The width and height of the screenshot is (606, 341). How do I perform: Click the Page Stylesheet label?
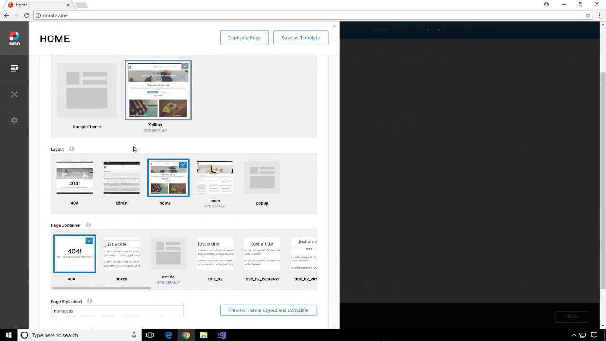(67, 302)
